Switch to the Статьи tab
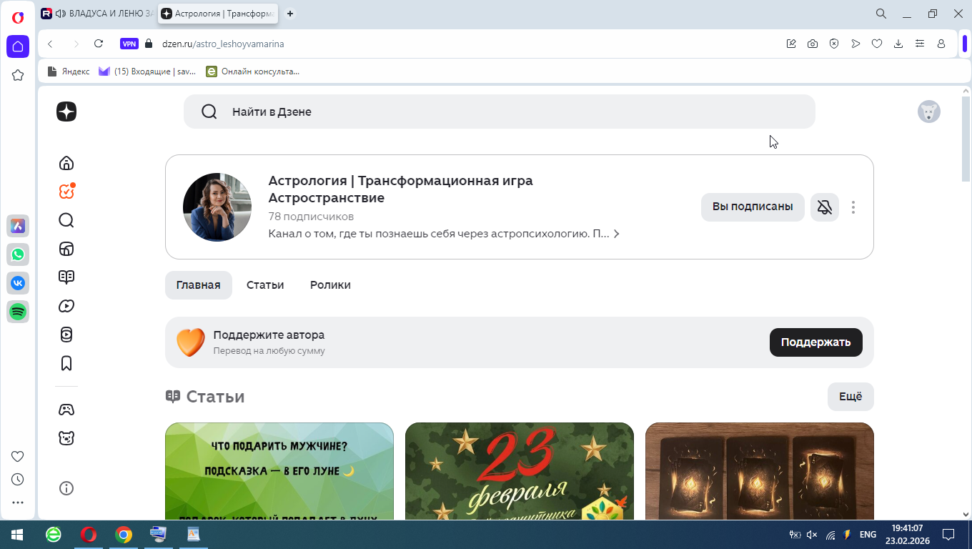Screen dimensions: 972x549 pos(265,285)
